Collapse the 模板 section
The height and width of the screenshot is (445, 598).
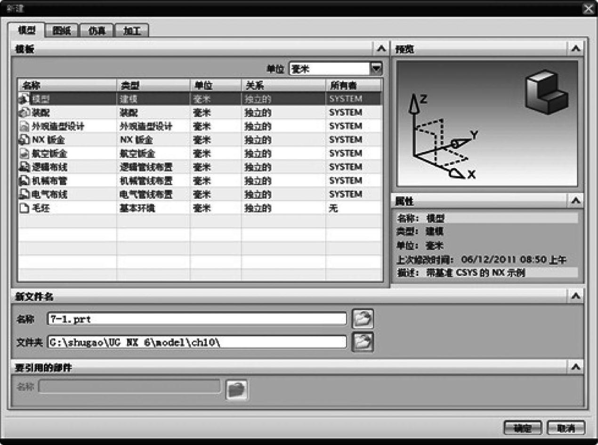click(380, 49)
